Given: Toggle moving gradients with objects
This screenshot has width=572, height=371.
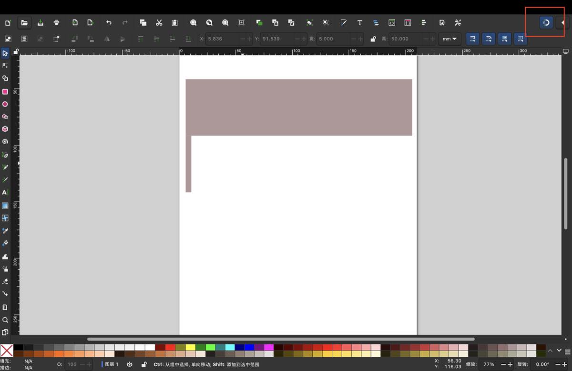Looking at the screenshot, I should pos(505,39).
